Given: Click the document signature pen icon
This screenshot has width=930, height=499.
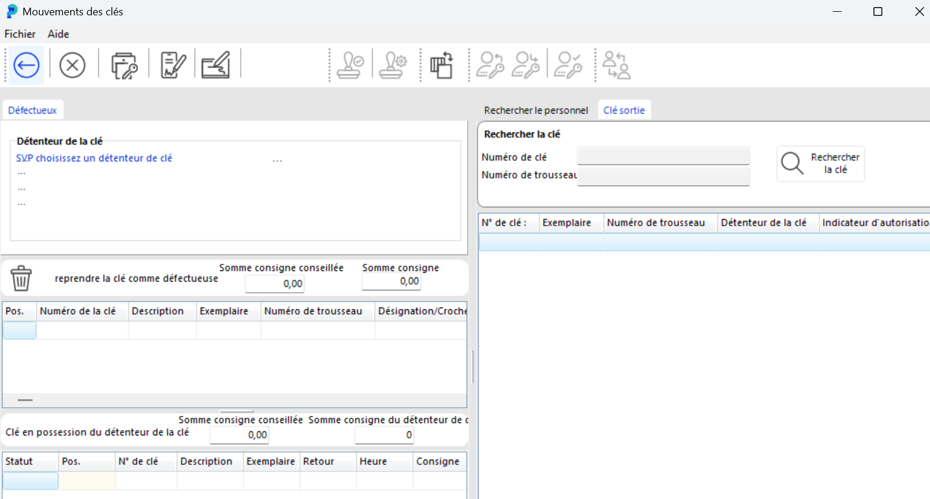Looking at the screenshot, I should [x=173, y=65].
